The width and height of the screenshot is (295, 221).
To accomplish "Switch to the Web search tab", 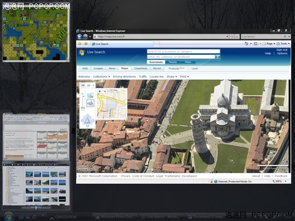I will (x=85, y=68).
